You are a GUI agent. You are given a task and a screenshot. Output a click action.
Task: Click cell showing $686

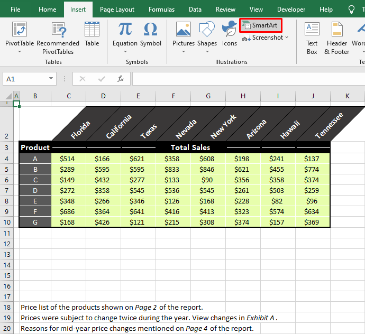69,212
